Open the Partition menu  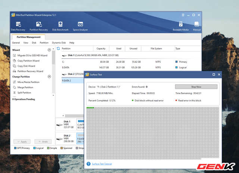point(44,43)
